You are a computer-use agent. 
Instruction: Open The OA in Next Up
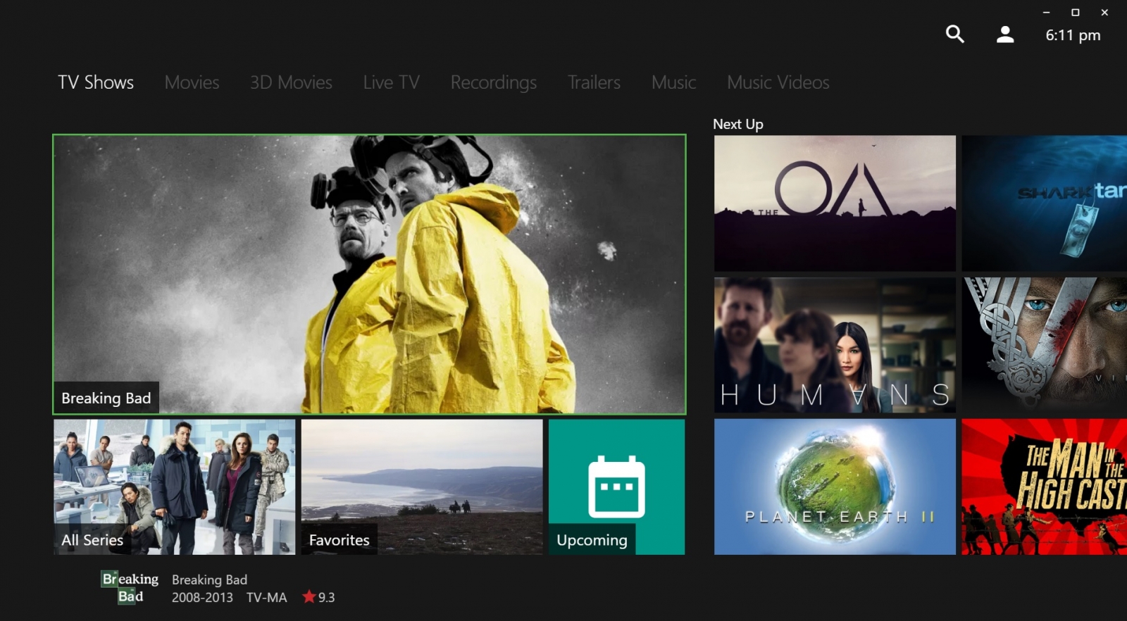tap(835, 203)
